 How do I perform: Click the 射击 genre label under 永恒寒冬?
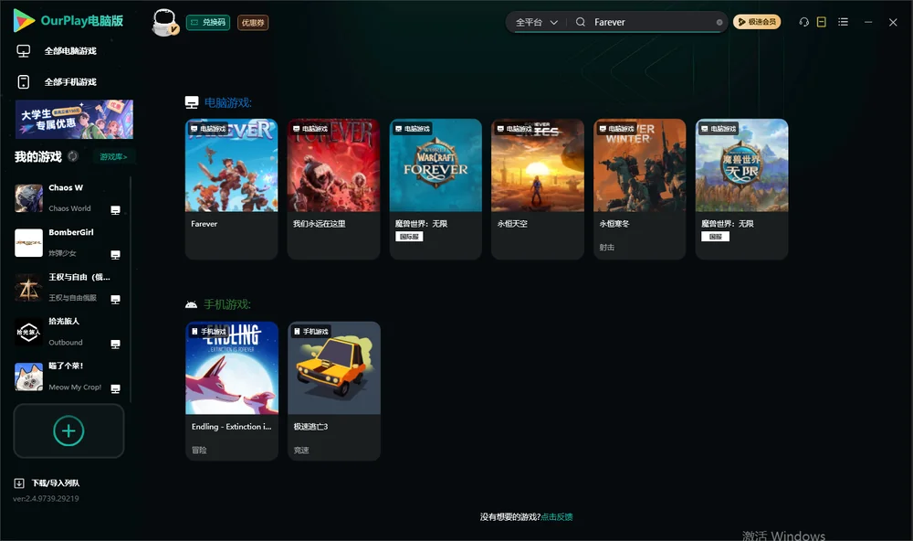click(x=607, y=247)
